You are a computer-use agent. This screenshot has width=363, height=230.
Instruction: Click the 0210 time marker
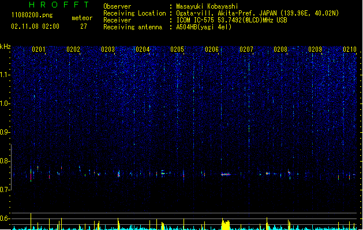(350, 49)
